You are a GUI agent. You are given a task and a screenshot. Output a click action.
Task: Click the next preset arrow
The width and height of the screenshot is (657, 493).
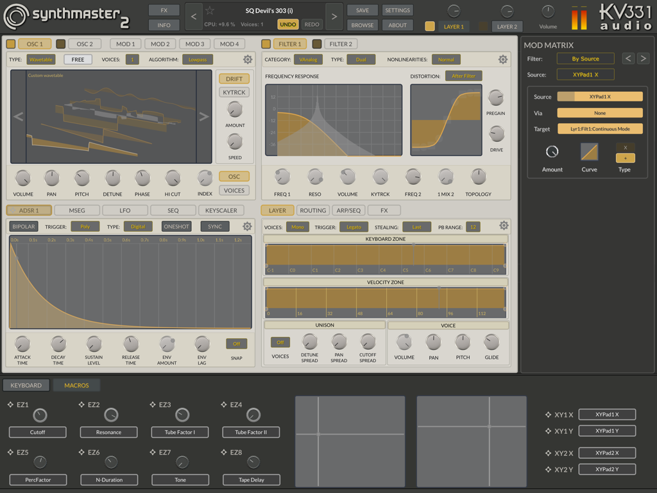[335, 16]
